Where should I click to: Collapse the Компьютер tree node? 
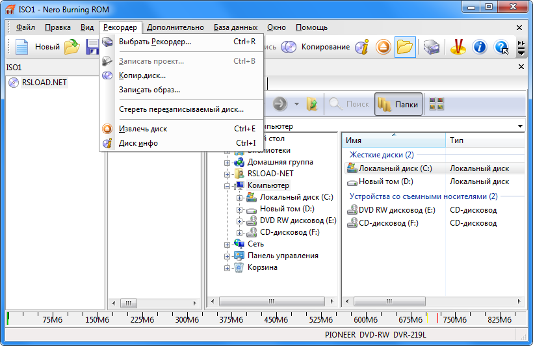click(227, 186)
